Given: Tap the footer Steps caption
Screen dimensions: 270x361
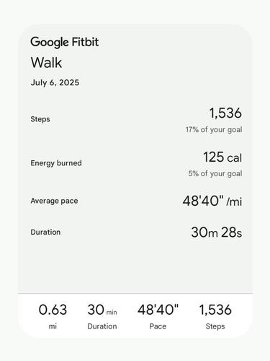Looking at the screenshot, I should [215, 326].
